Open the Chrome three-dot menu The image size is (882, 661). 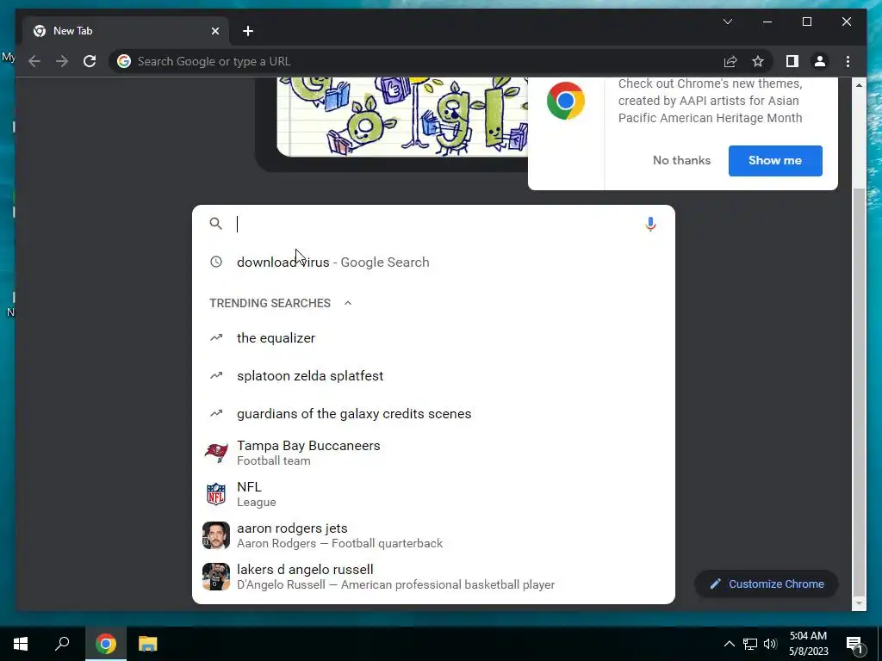pos(848,61)
